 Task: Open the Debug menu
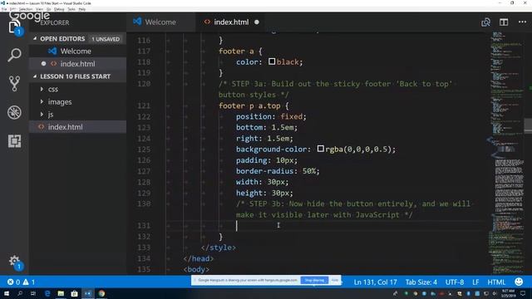[x=59, y=9]
